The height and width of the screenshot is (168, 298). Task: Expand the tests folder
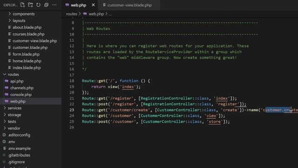click(x=12, y=121)
